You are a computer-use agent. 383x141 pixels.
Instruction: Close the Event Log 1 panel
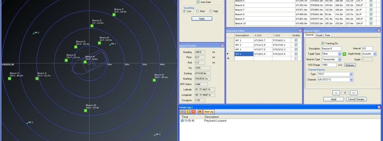[x=379, y=107]
